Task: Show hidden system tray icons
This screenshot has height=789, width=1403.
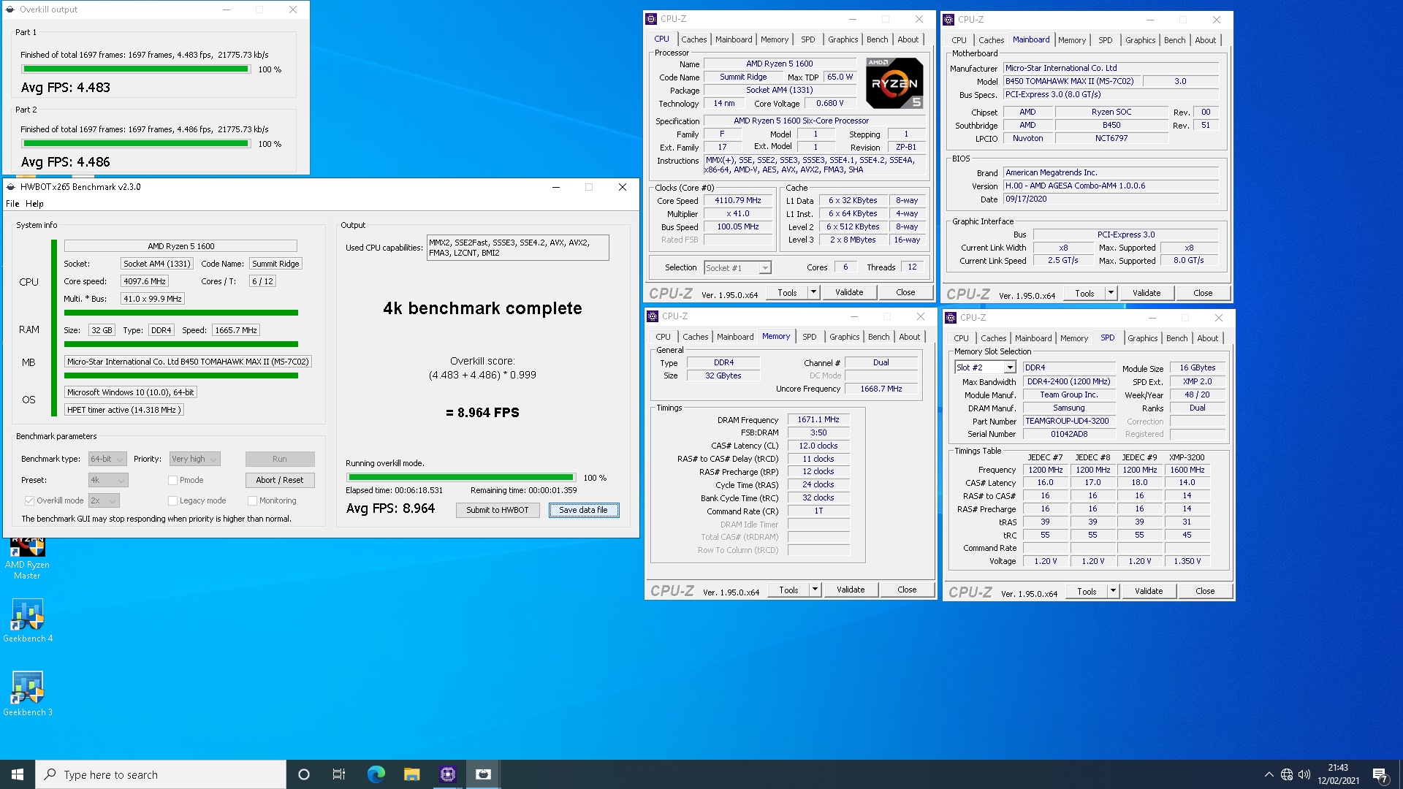Action: click(1269, 774)
